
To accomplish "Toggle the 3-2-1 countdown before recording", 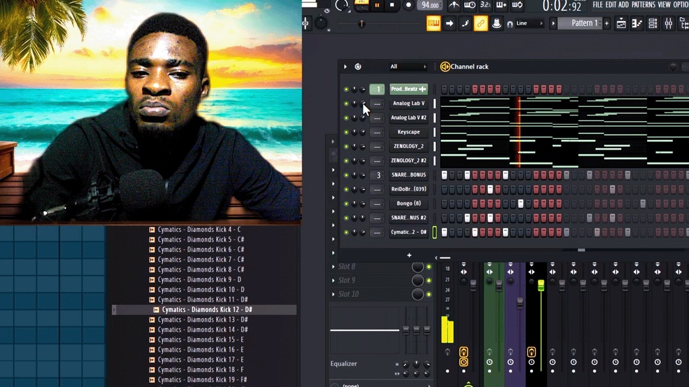I will coord(486,5).
